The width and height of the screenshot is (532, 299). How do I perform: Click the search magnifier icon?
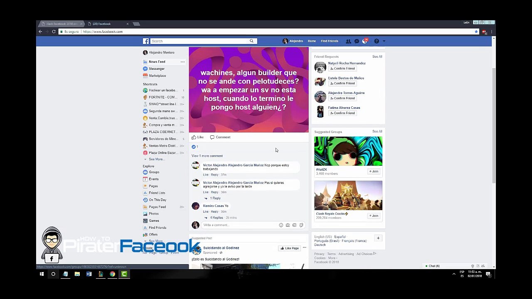click(251, 41)
